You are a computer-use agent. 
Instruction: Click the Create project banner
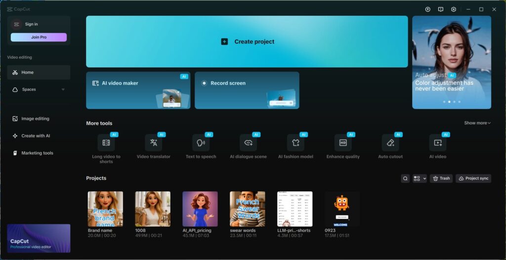pos(247,41)
